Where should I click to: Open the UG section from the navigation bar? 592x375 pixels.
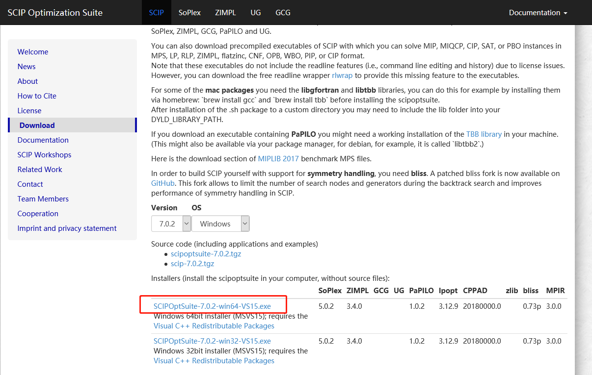click(256, 12)
